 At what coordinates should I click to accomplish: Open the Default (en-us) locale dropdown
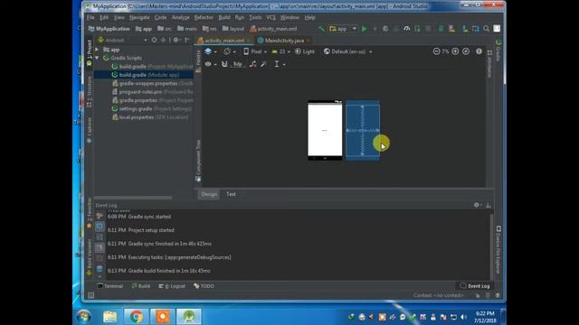(x=347, y=51)
